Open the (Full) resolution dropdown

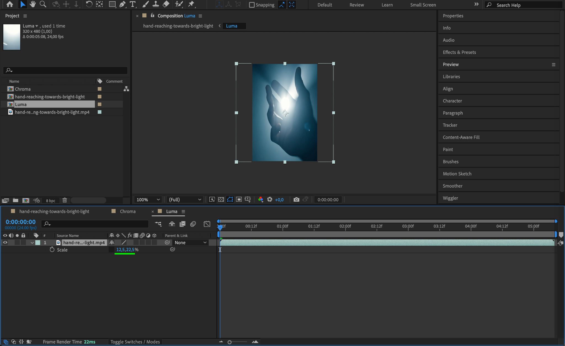[x=185, y=199]
